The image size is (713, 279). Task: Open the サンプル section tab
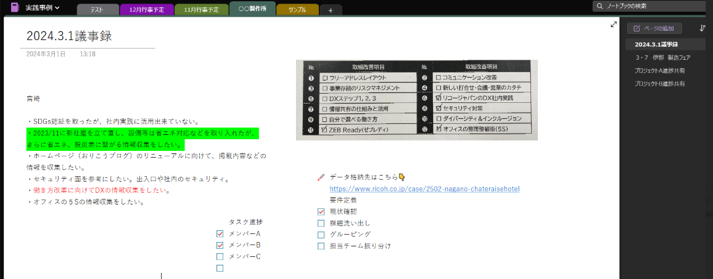click(297, 9)
